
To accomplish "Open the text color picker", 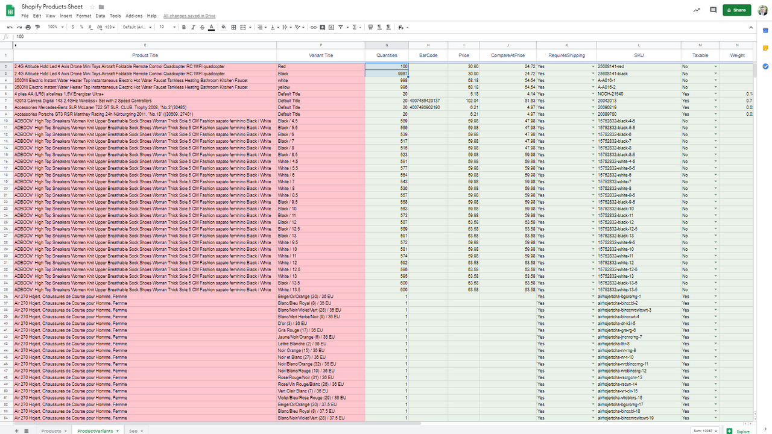I will [211, 27].
